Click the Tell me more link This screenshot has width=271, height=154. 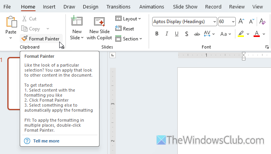(46, 141)
